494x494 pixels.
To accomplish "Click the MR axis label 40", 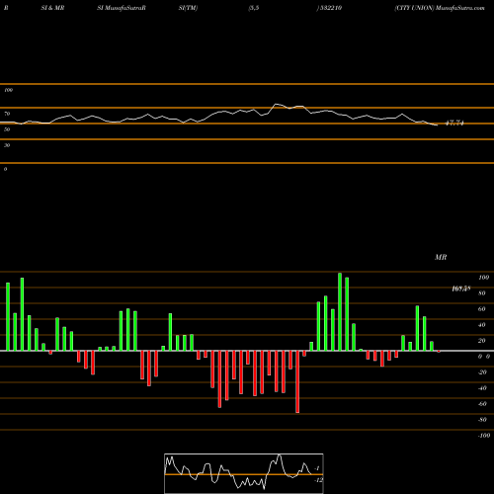I will (x=482, y=325).
